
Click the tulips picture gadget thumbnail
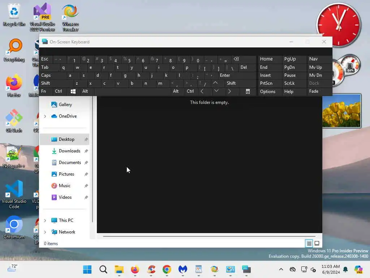point(341,111)
